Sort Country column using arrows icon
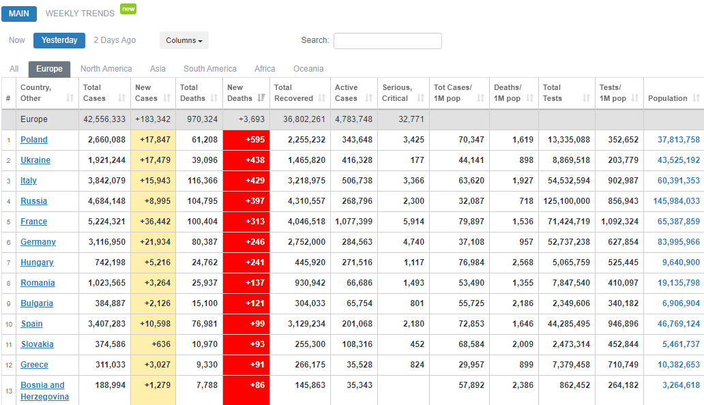The image size is (704, 405). click(70, 98)
